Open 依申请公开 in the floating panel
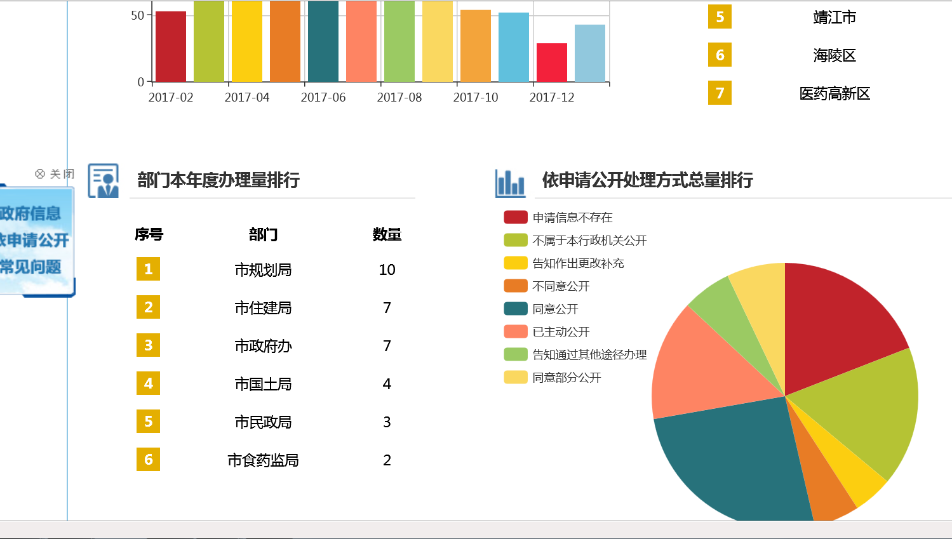 (34, 240)
